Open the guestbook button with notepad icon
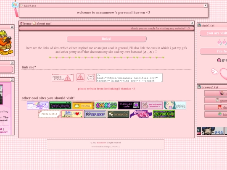 pos(216,100)
